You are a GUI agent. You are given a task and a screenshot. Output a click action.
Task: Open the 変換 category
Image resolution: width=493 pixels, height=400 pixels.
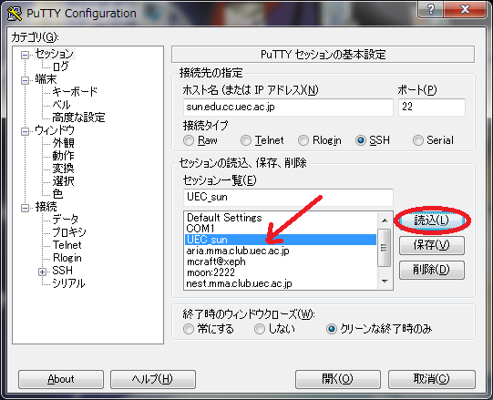(63, 169)
